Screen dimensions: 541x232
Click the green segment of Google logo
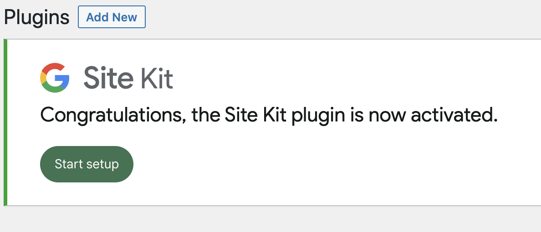click(54, 90)
